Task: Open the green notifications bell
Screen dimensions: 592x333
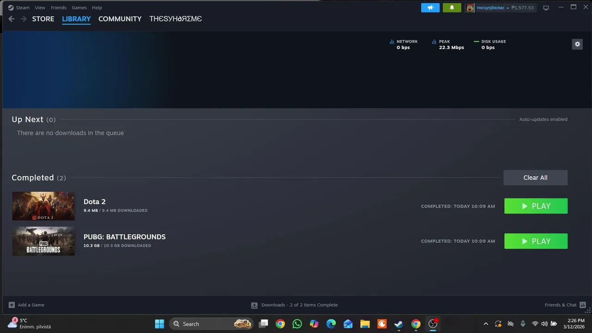Action: [452, 7]
